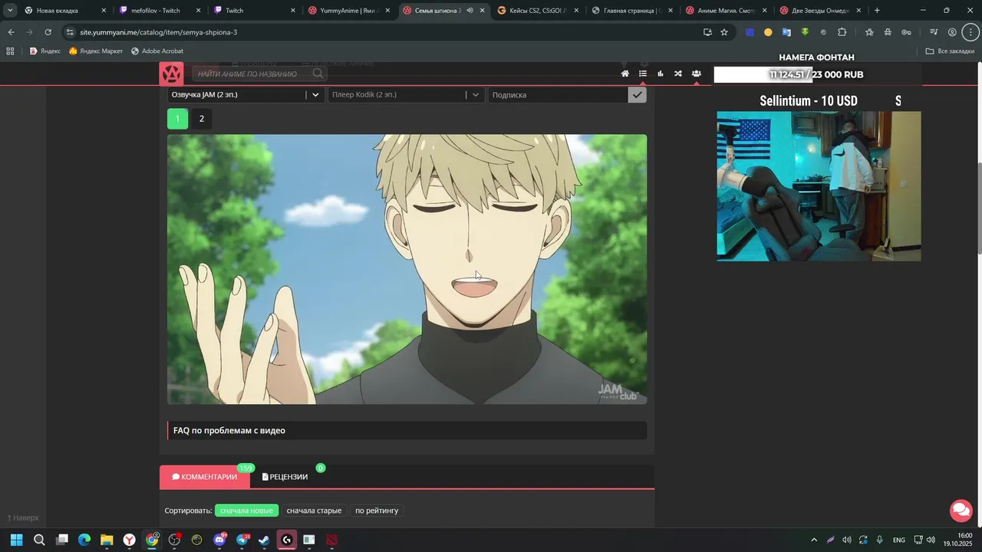Open the tab search dropdown arrow
Screen dimensions: 982x552
pos(10,11)
